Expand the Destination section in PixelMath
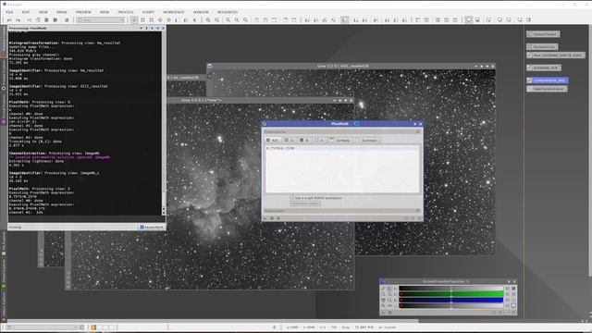Viewport: 592px width, 333px height. (x=418, y=211)
